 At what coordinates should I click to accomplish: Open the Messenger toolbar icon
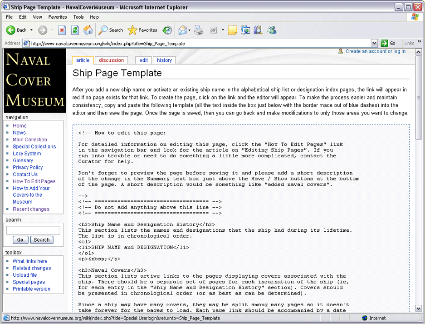272,30
